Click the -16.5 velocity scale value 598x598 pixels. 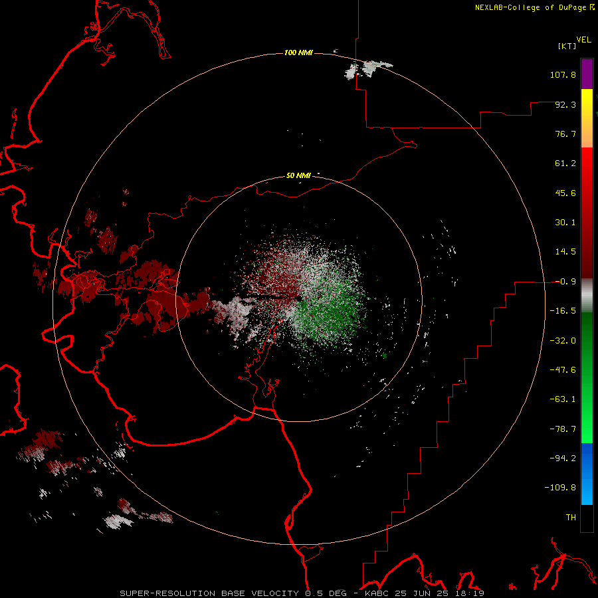[x=563, y=311]
